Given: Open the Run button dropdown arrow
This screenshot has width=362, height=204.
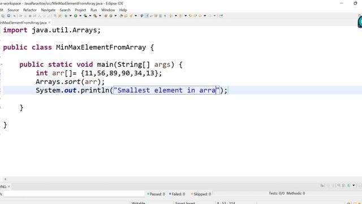Looking at the screenshot, I should [x=80, y=16].
